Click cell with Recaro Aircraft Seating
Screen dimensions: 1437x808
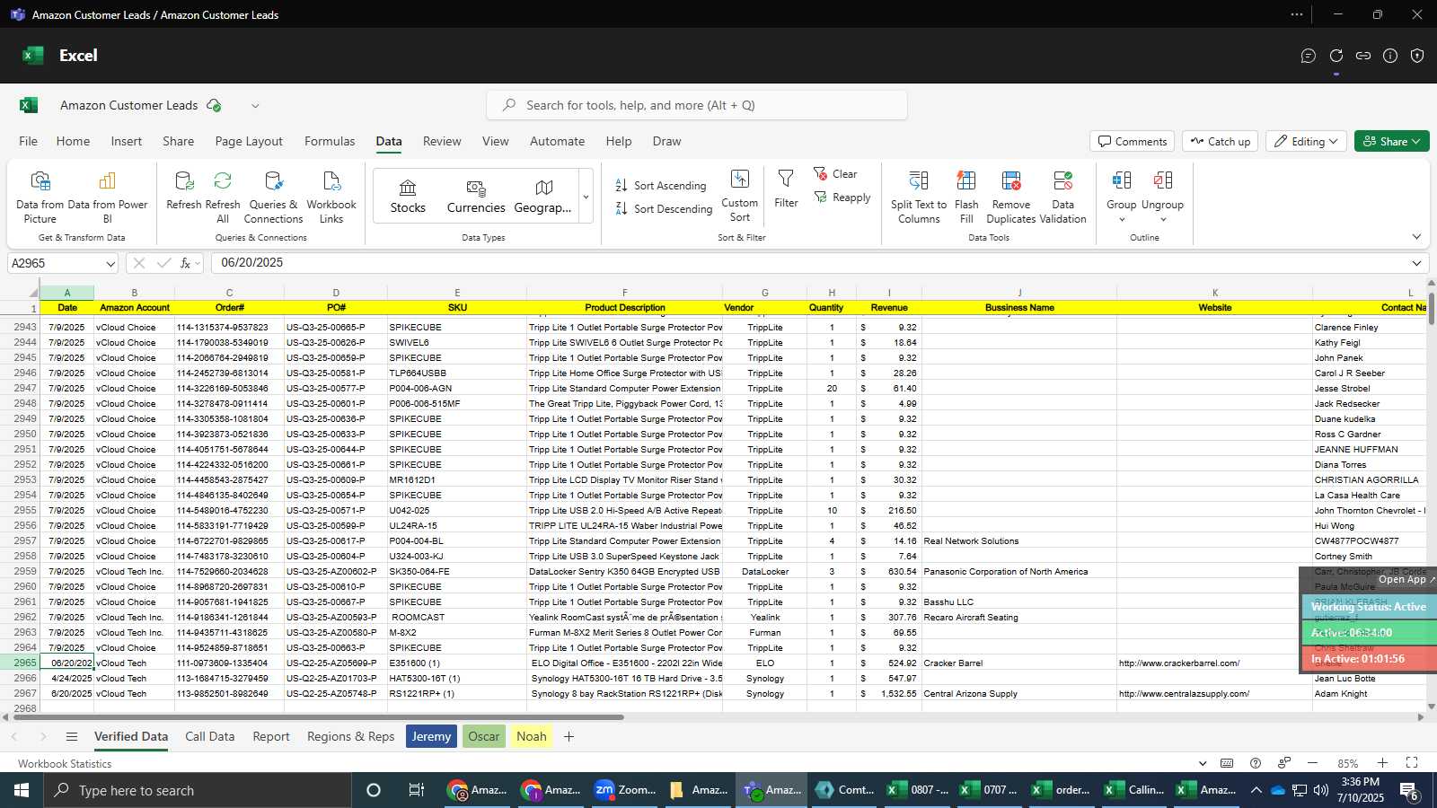[1018, 618]
